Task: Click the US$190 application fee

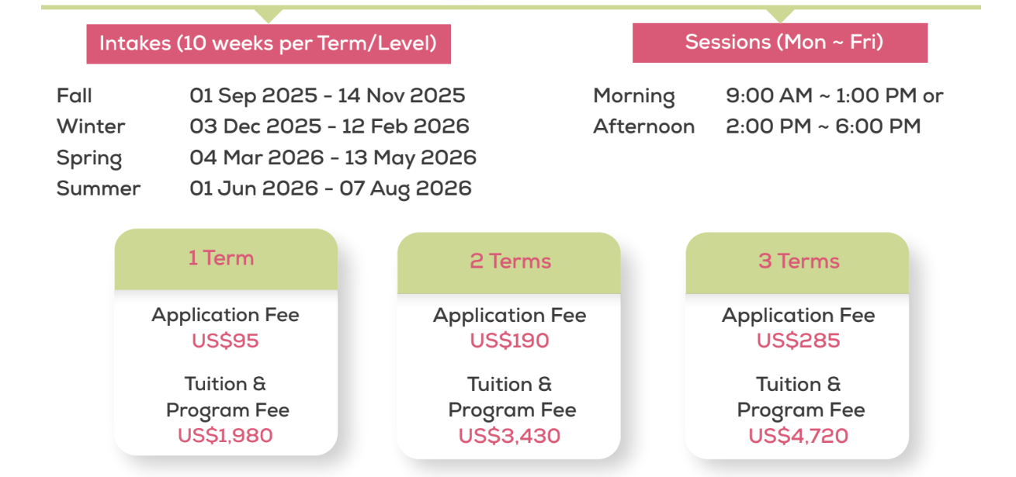Action: click(x=509, y=341)
